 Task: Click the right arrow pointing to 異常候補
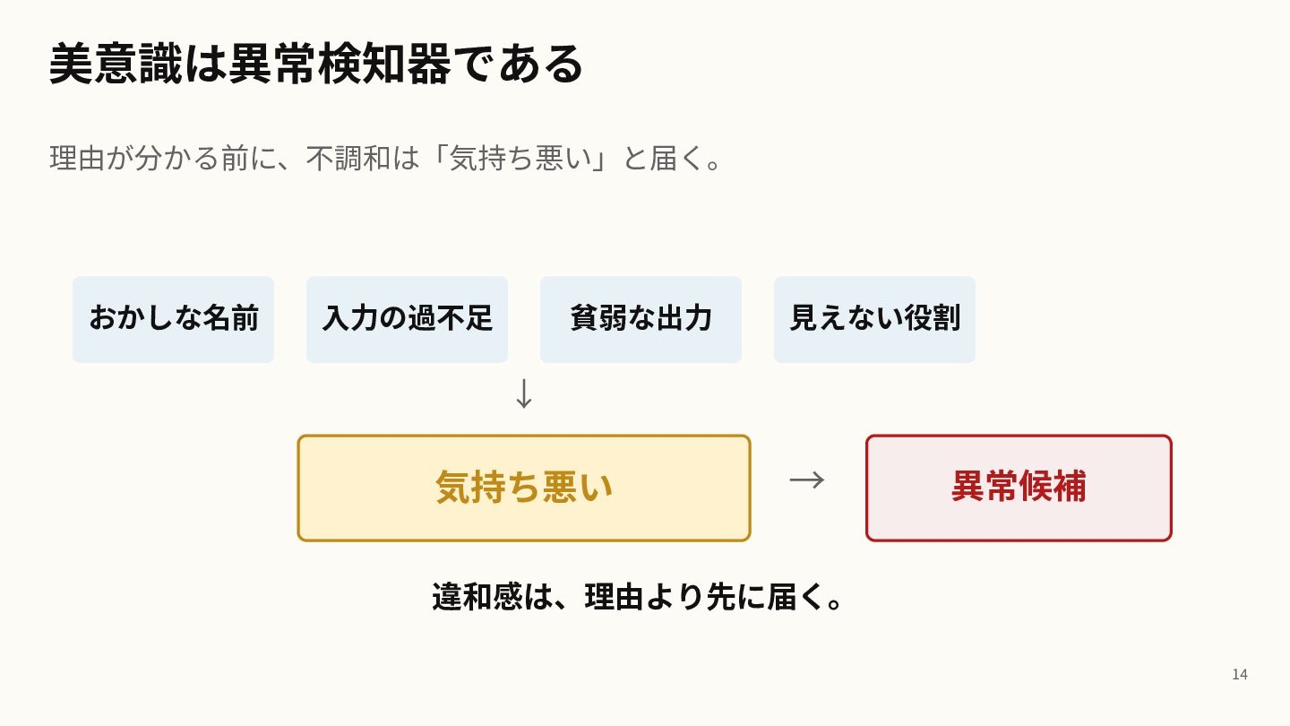pos(807,480)
